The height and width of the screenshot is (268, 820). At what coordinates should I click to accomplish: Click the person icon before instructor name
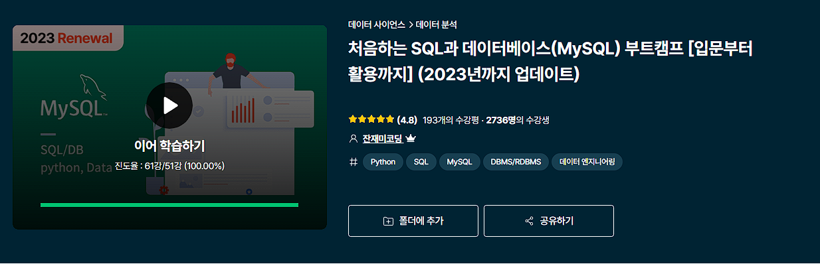[x=353, y=139]
